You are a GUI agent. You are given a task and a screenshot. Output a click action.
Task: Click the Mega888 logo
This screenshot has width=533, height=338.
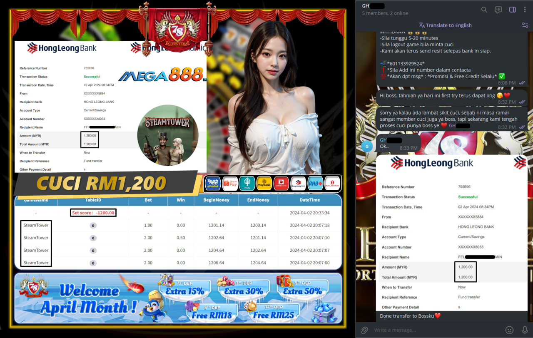pyautogui.click(x=162, y=76)
